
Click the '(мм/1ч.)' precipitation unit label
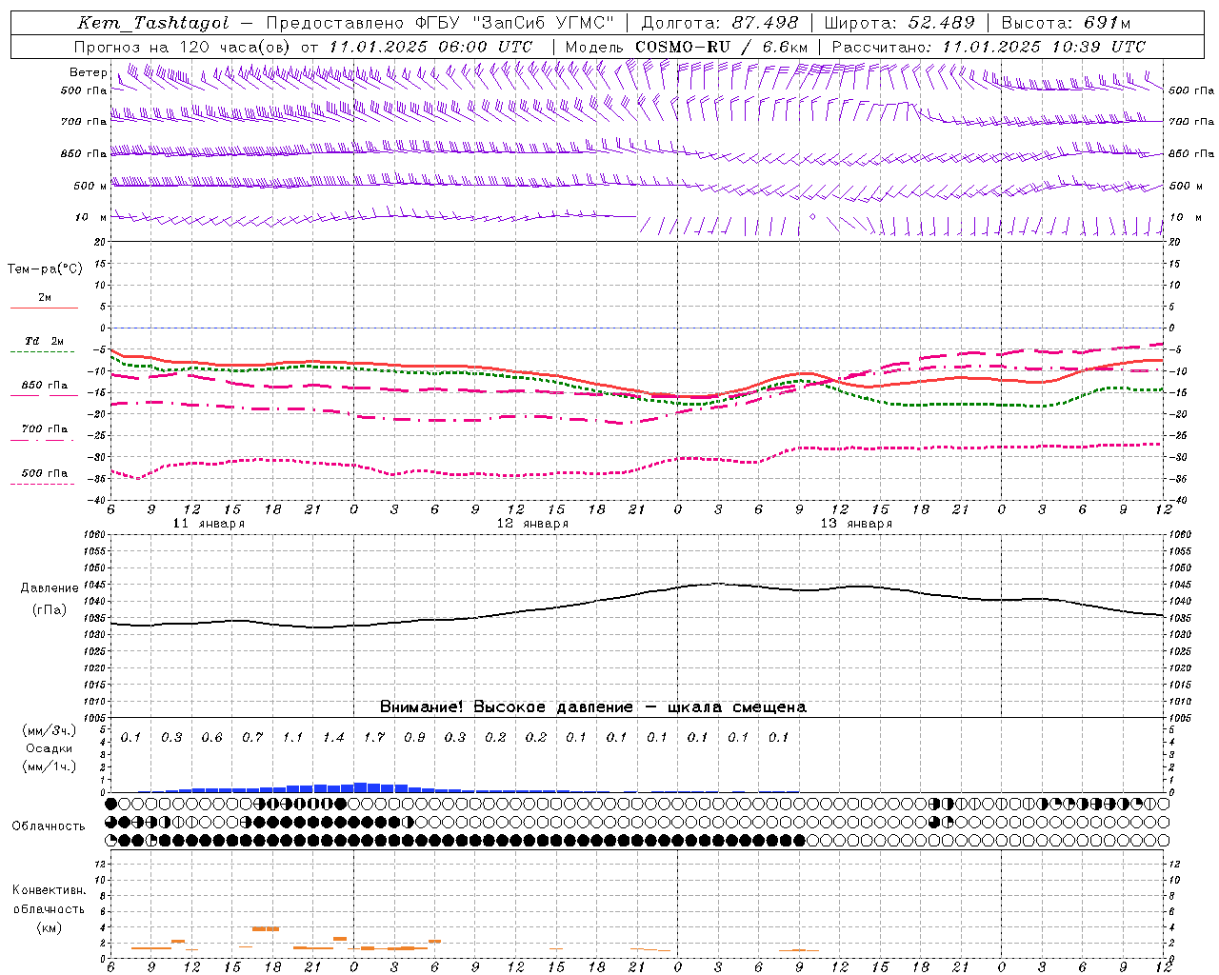(49, 767)
